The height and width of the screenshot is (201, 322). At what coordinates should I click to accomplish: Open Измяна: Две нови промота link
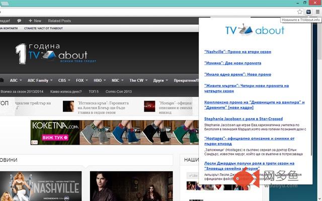[x=232, y=63]
